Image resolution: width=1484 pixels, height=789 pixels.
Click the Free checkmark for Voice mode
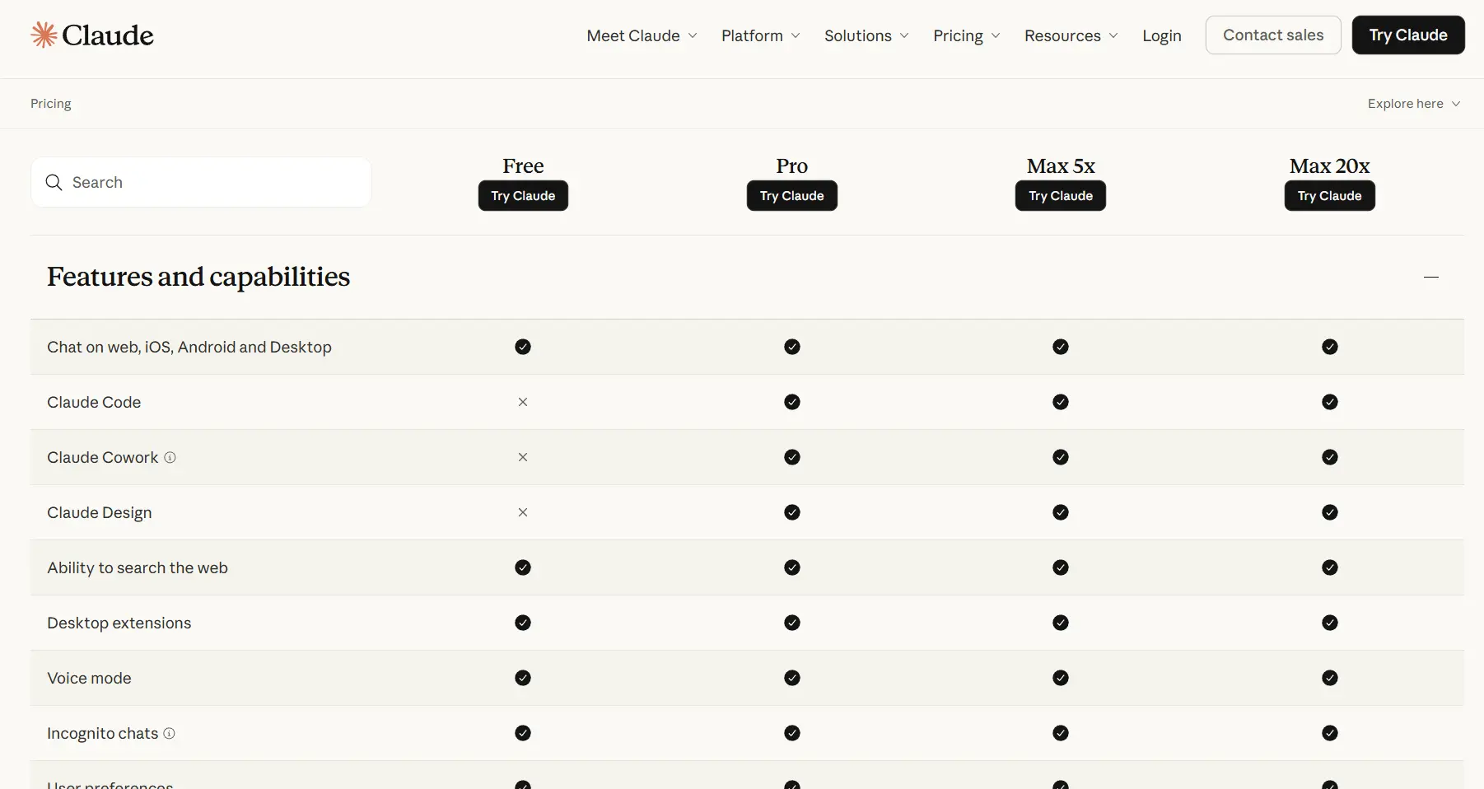(x=523, y=678)
